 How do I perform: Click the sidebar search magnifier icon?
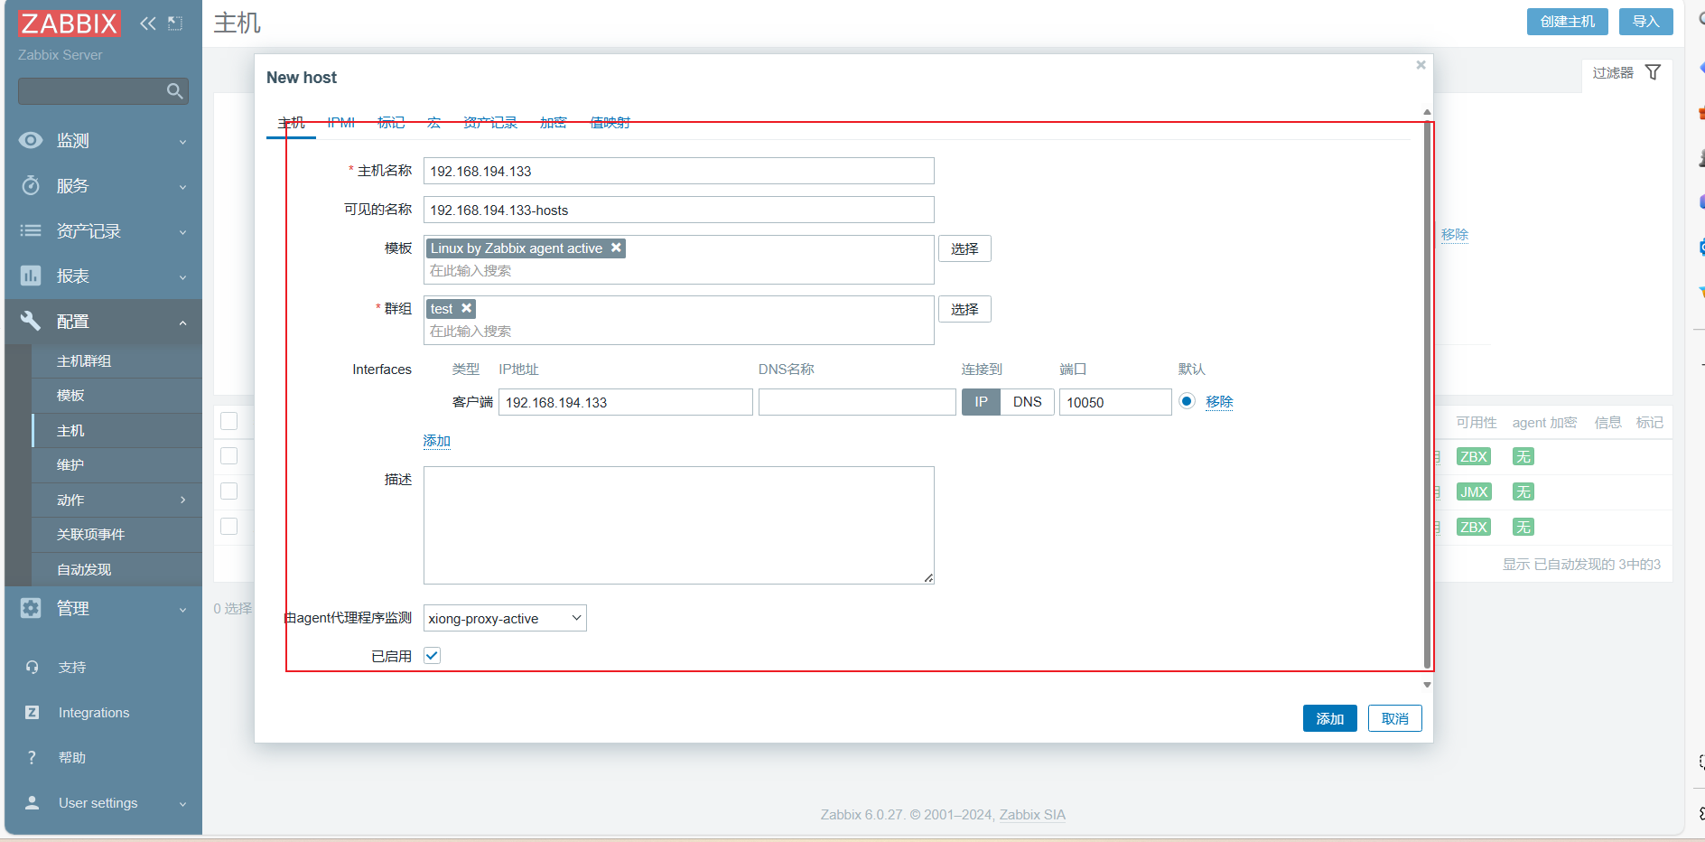(x=175, y=91)
